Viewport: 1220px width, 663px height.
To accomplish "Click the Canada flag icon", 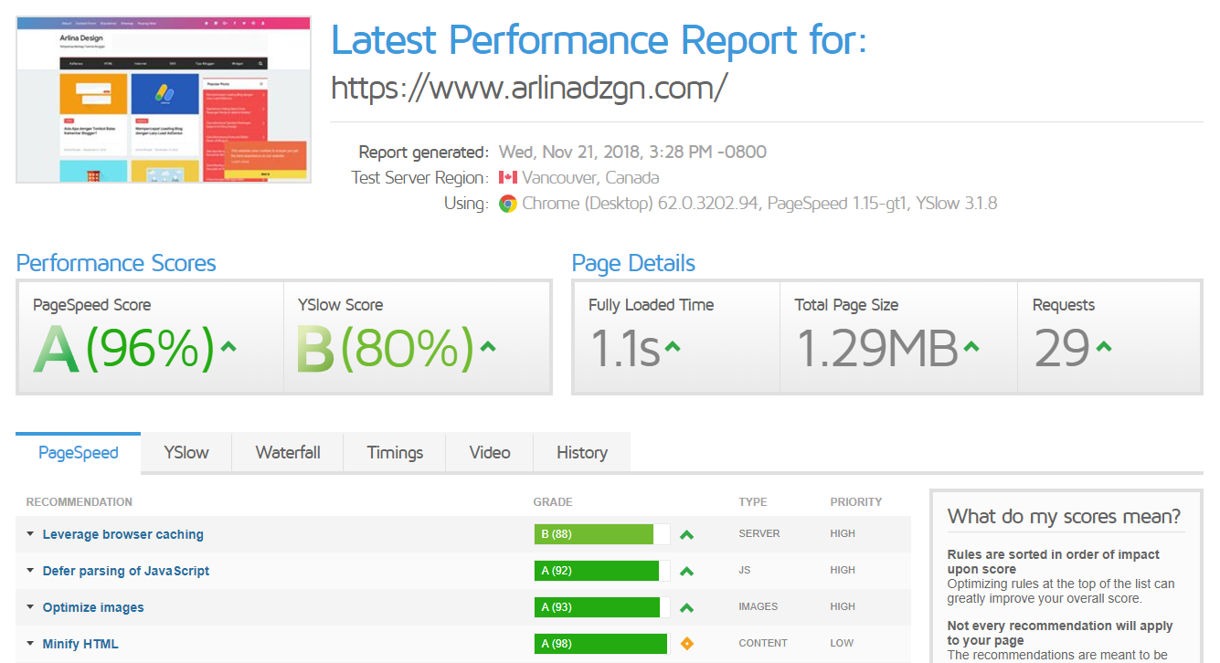I will (508, 178).
